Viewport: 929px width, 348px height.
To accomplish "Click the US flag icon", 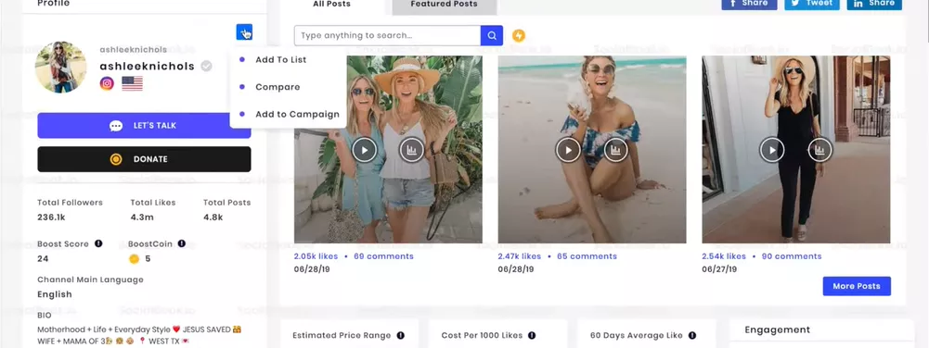I will point(132,83).
